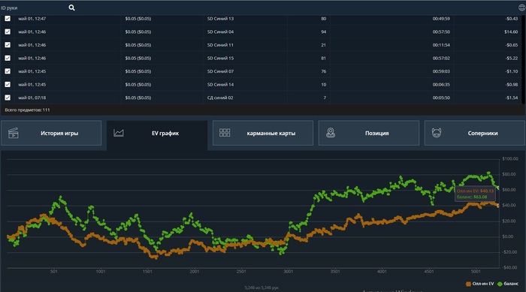
Task: Click the -$40.00 y-axis label
Action: (x=510, y=267)
